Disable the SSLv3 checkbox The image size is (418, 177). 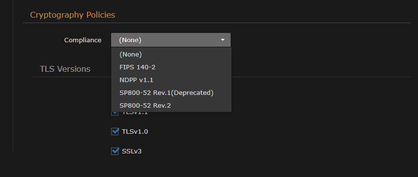[x=115, y=151]
